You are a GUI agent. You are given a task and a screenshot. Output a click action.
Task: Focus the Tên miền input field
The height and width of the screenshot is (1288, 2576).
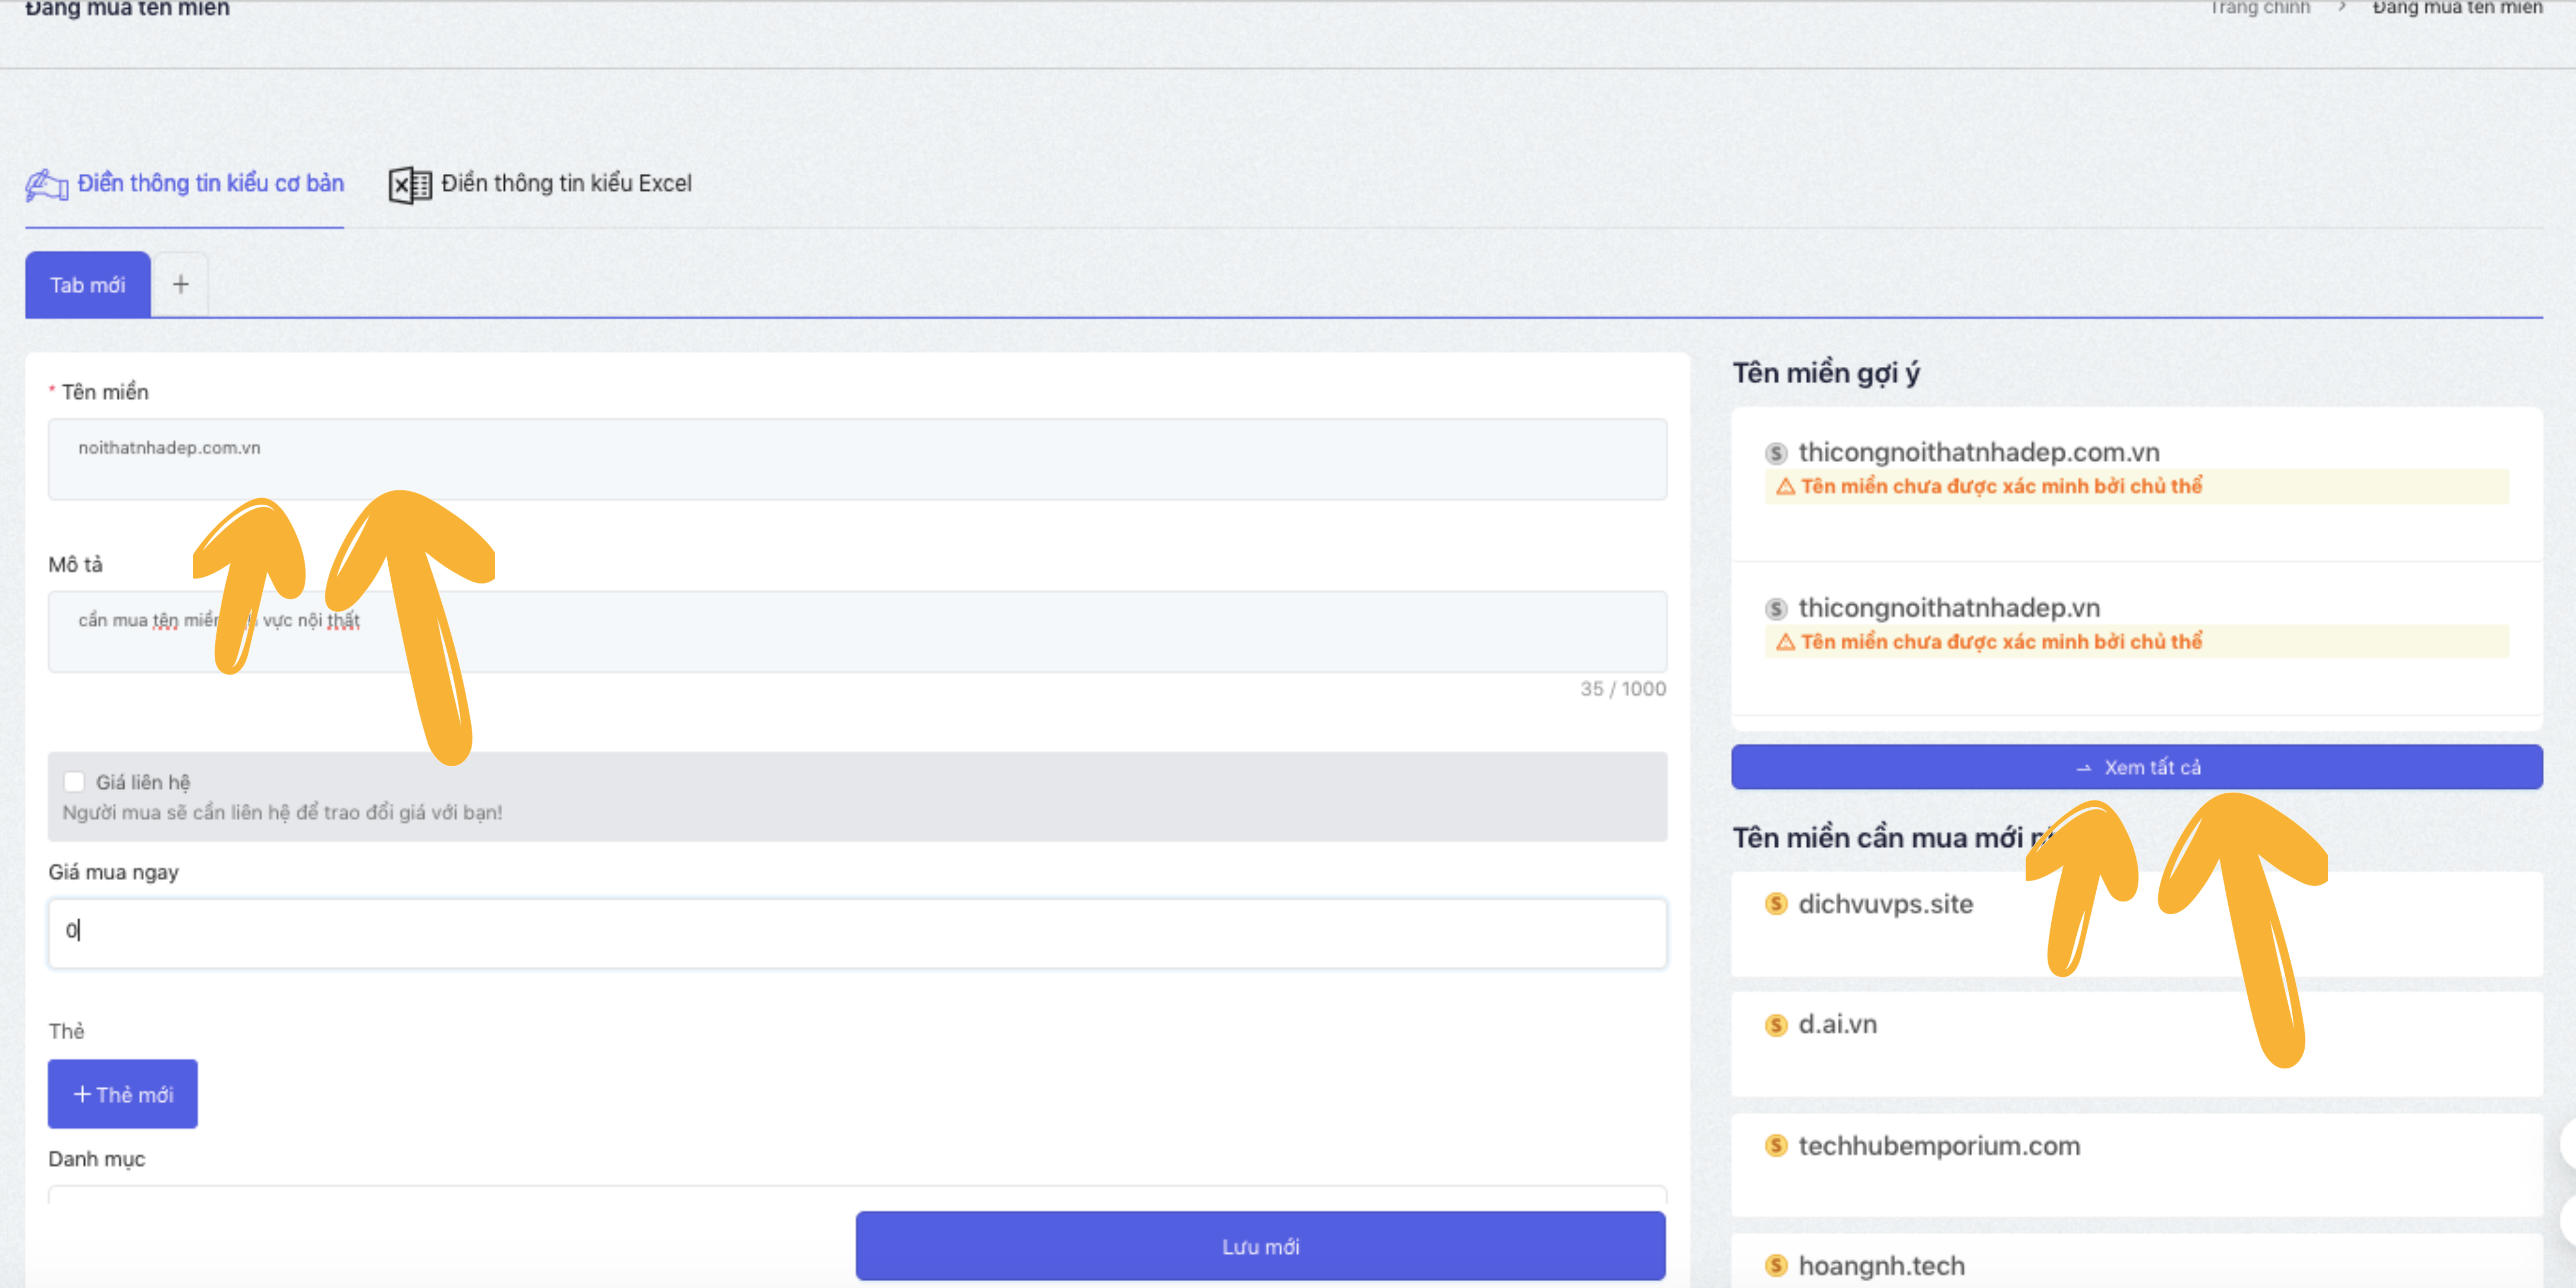(x=857, y=459)
